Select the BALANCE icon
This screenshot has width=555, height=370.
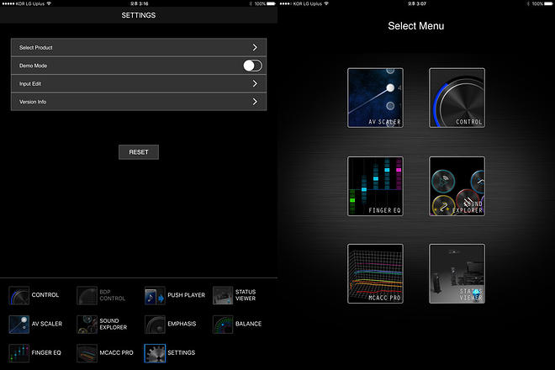point(223,324)
